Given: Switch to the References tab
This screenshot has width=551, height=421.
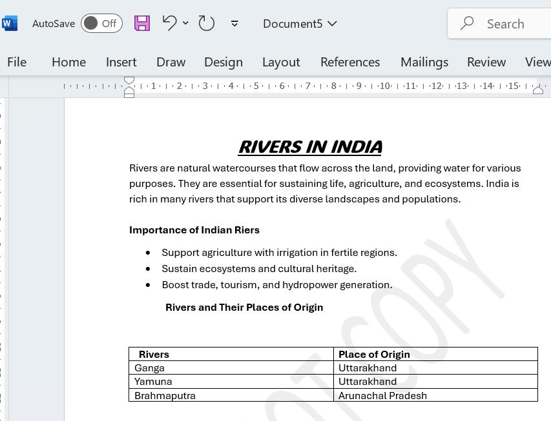Looking at the screenshot, I should point(350,62).
